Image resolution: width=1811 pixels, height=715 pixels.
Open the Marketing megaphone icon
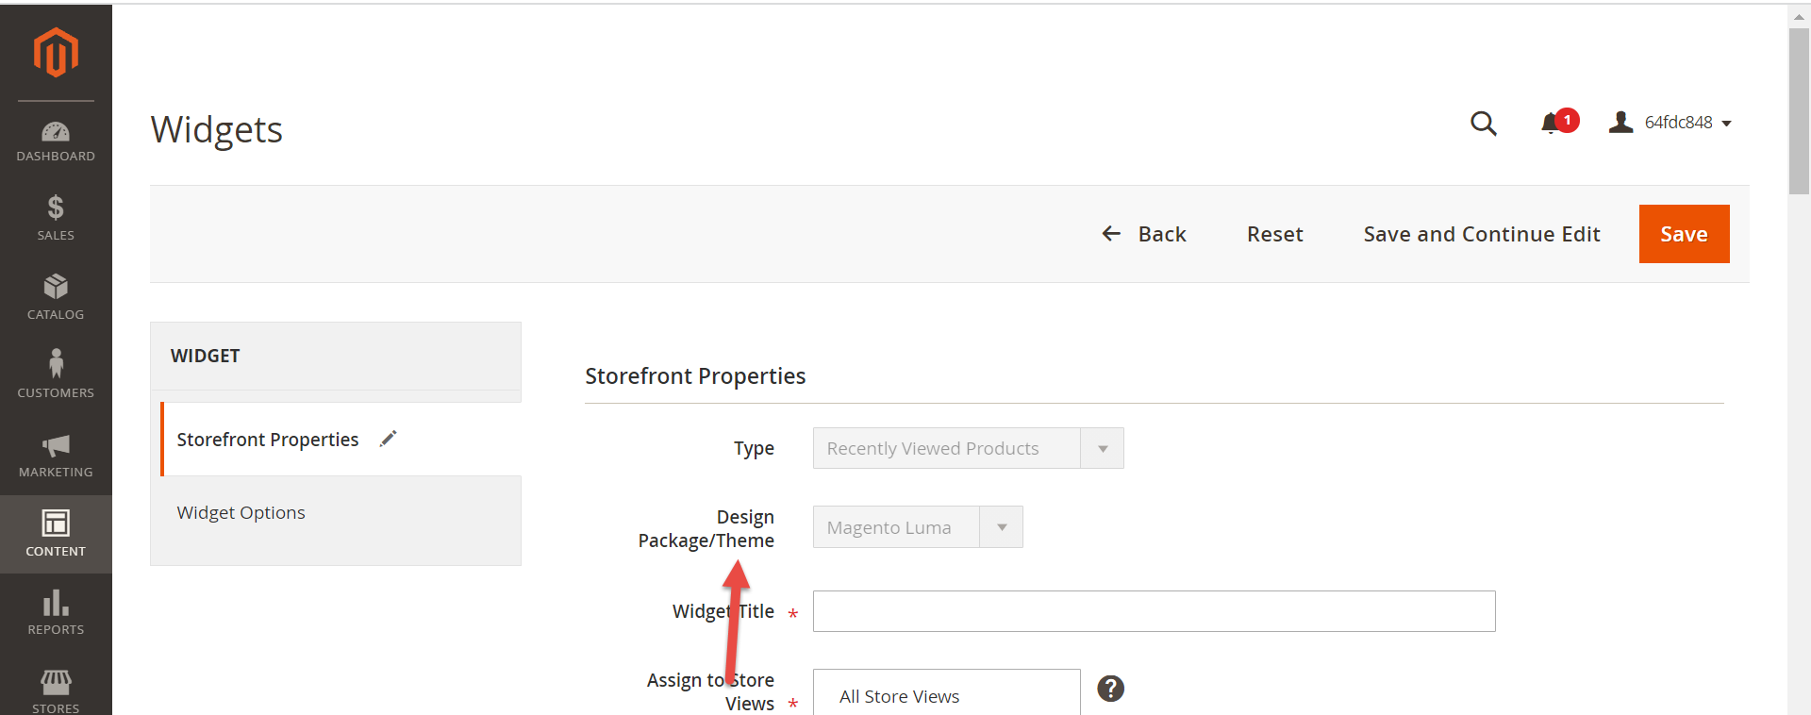(x=56, y=445)
